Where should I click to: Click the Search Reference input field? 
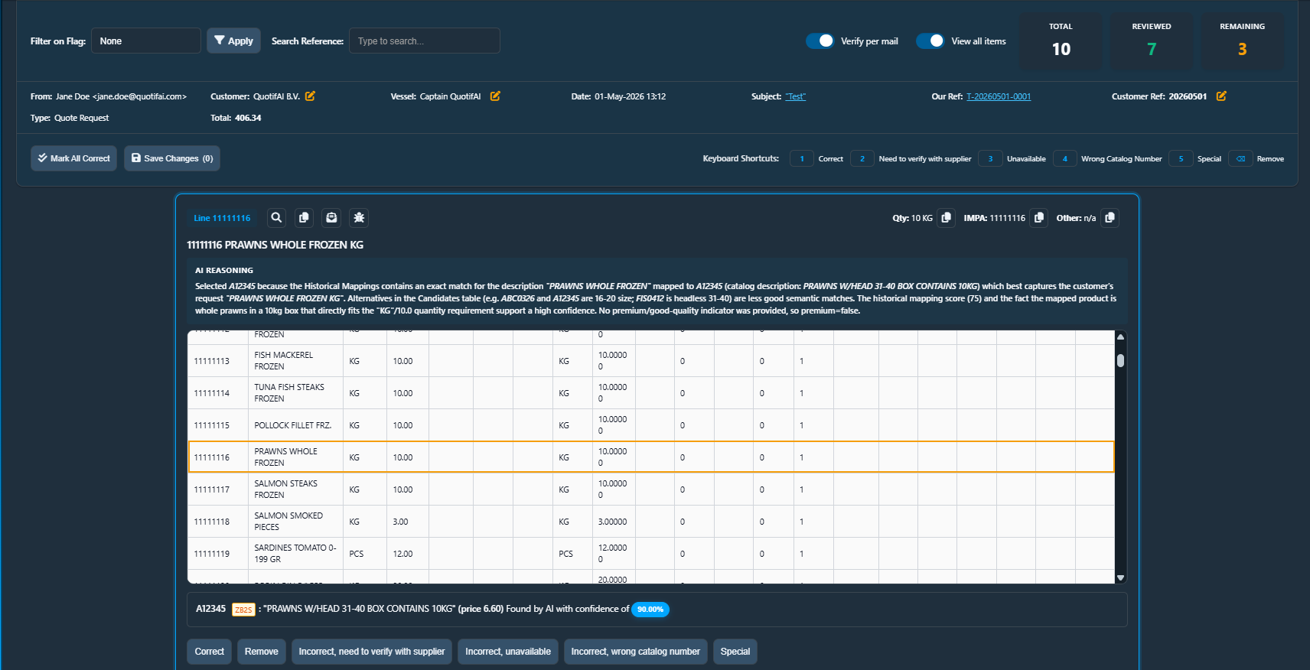pos(425,41)
